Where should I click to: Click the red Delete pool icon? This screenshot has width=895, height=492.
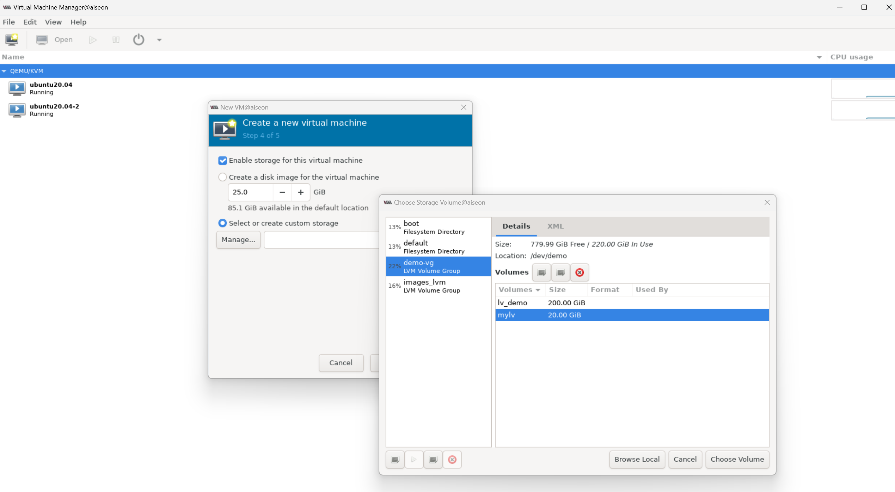point(452,459)
